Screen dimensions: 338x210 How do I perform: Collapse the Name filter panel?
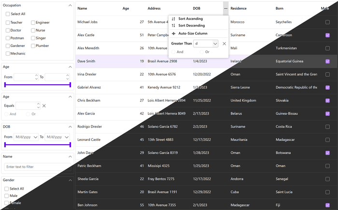coord(70,157)
